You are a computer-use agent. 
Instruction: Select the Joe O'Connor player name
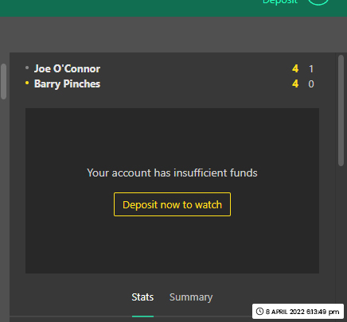pos(67,69)
